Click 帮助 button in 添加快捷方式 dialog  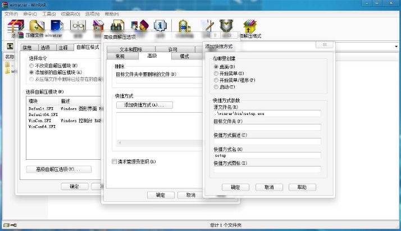pos(302,187)
